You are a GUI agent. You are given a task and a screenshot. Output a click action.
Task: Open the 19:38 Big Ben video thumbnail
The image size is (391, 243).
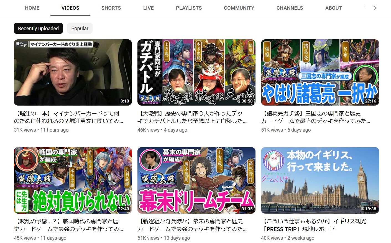[320, 180]
